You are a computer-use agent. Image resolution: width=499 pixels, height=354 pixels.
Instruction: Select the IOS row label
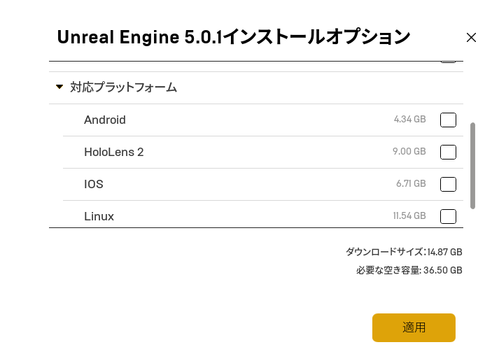click(94, 184)
